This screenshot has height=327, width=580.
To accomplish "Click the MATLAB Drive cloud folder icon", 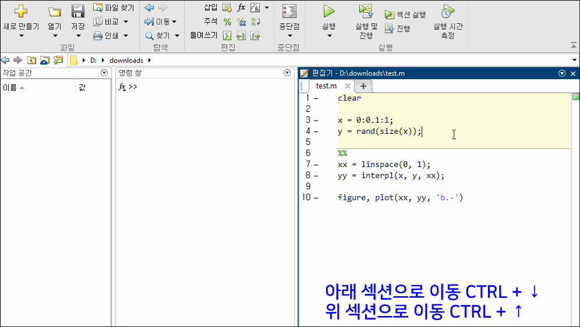I will 45,60.
